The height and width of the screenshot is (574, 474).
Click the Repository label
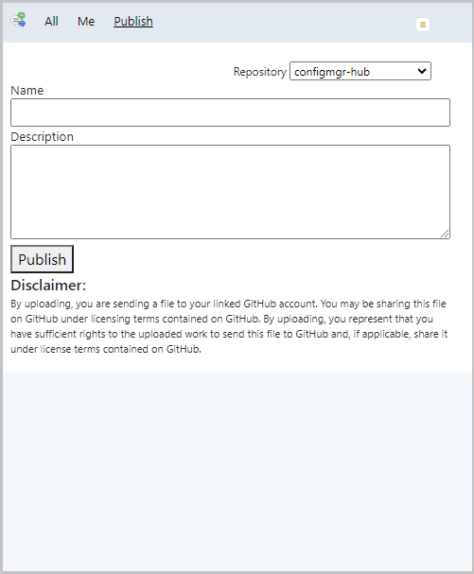(x=260, y=71)
